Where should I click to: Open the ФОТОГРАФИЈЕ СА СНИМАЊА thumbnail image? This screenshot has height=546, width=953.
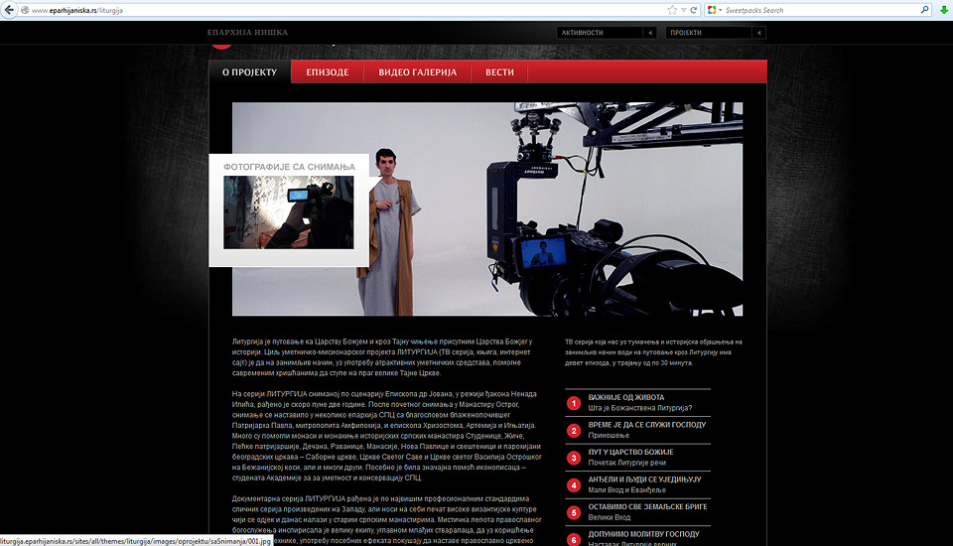[288, 212]
